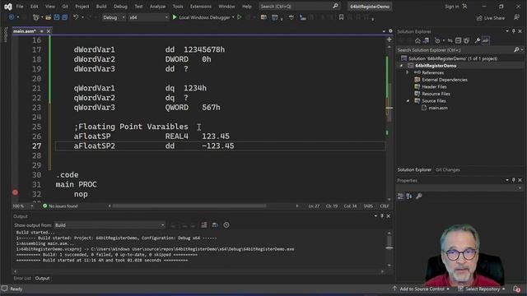527x296 pixels.
Task: Click the Local Windows Debugger button
Action: click(x=201, y=17)
